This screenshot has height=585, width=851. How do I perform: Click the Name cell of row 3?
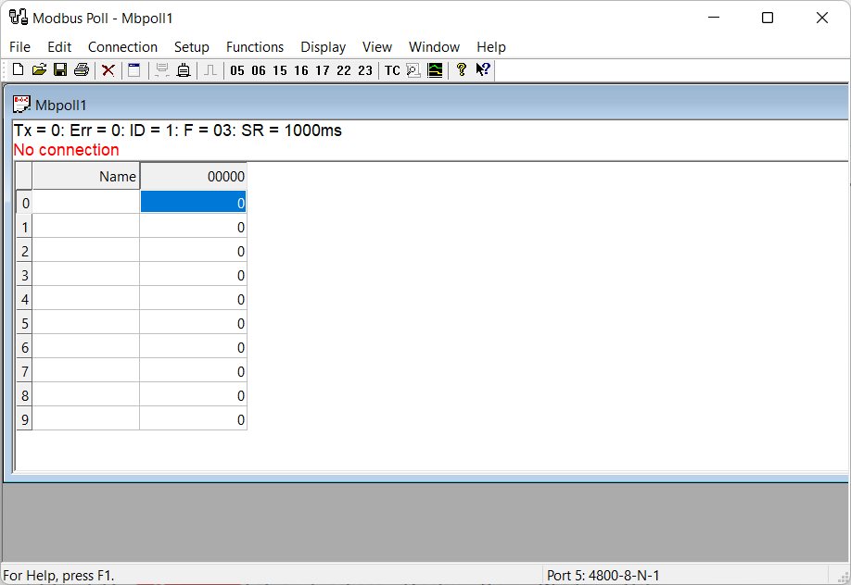point(86,274)
